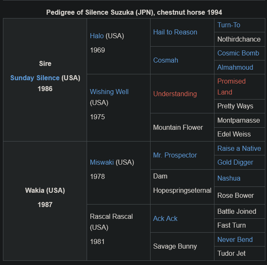Open the Raise a Native link
The image size is (267, 265).
[x=239, y=148]
